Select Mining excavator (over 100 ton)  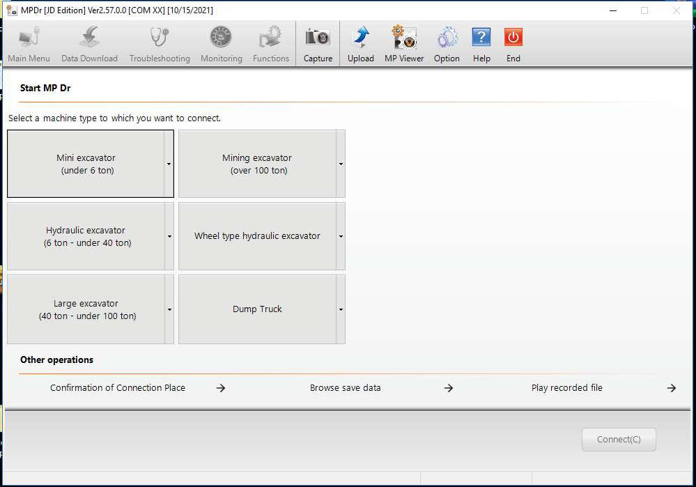[x=258, y=164]
